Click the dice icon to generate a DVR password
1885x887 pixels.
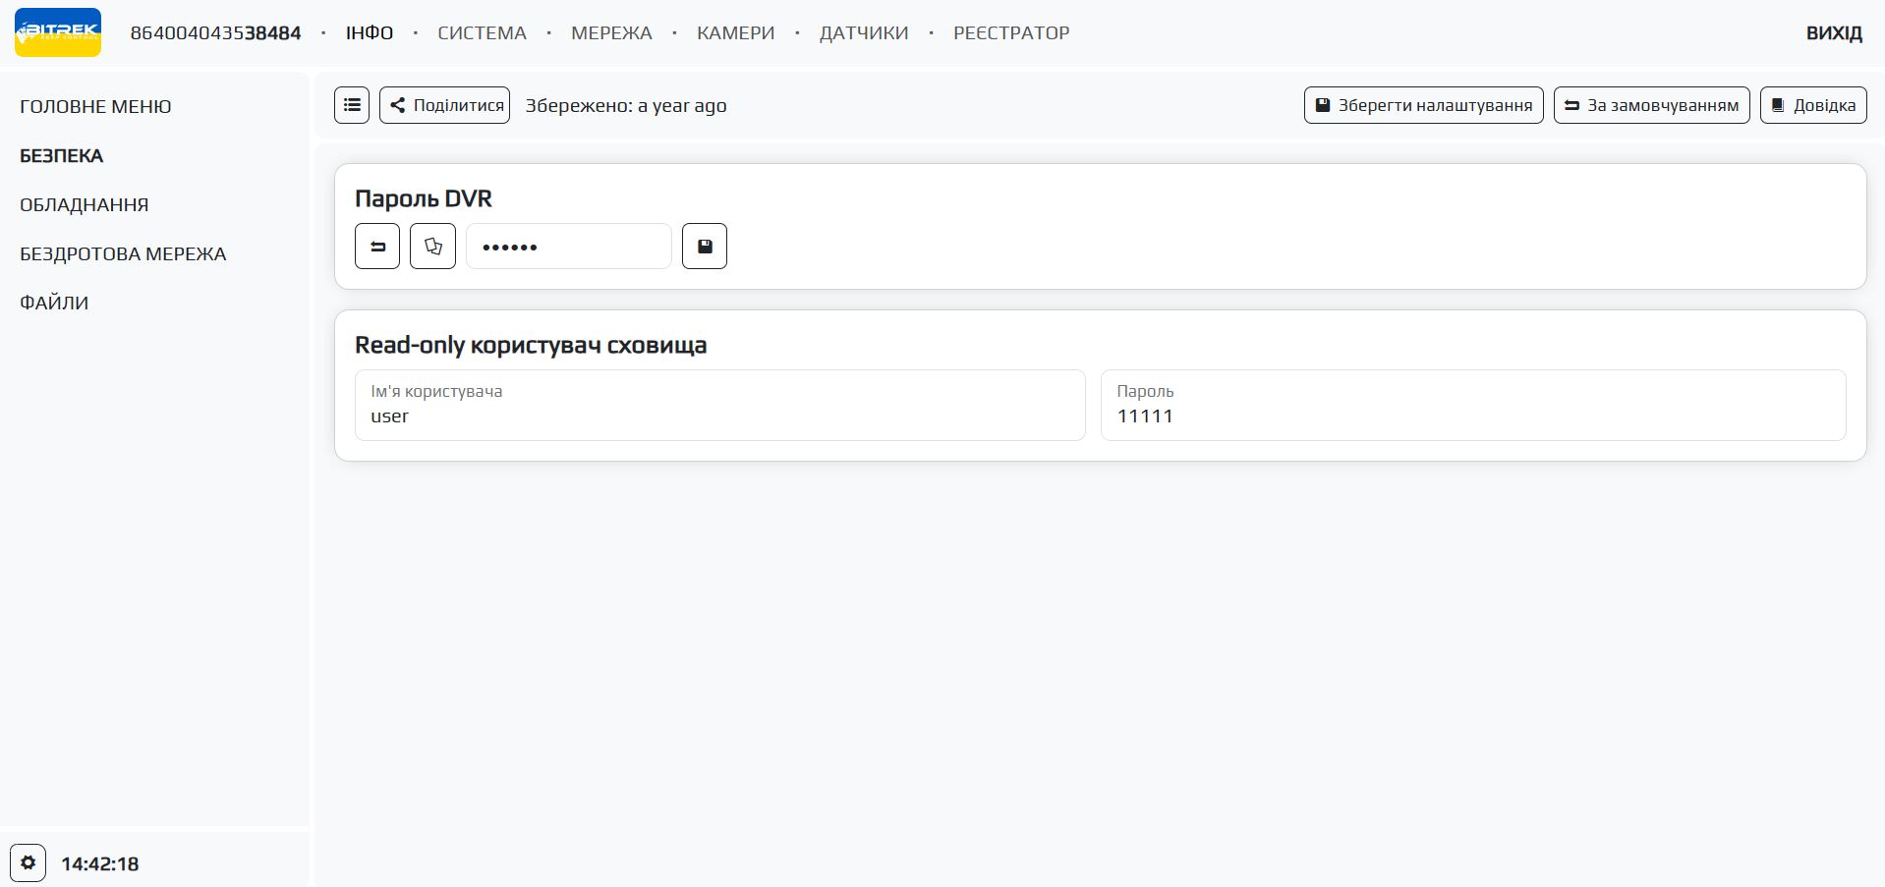point(432,247)
